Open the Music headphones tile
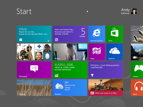 (137, 87)
